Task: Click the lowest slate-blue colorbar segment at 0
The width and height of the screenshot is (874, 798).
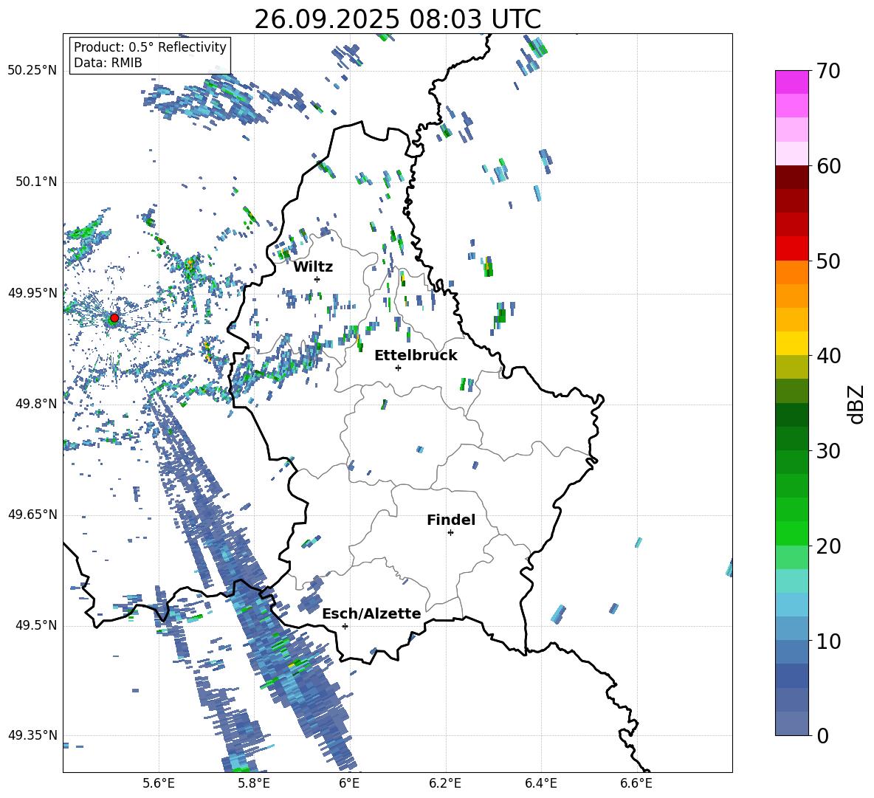Action: coord(791,723)
